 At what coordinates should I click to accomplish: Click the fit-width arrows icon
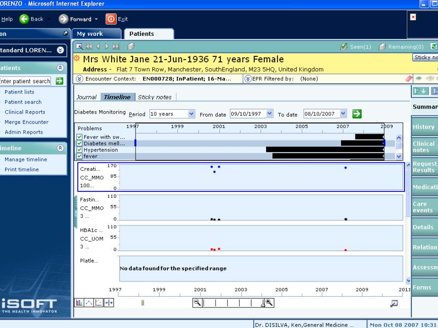point(109,303)
